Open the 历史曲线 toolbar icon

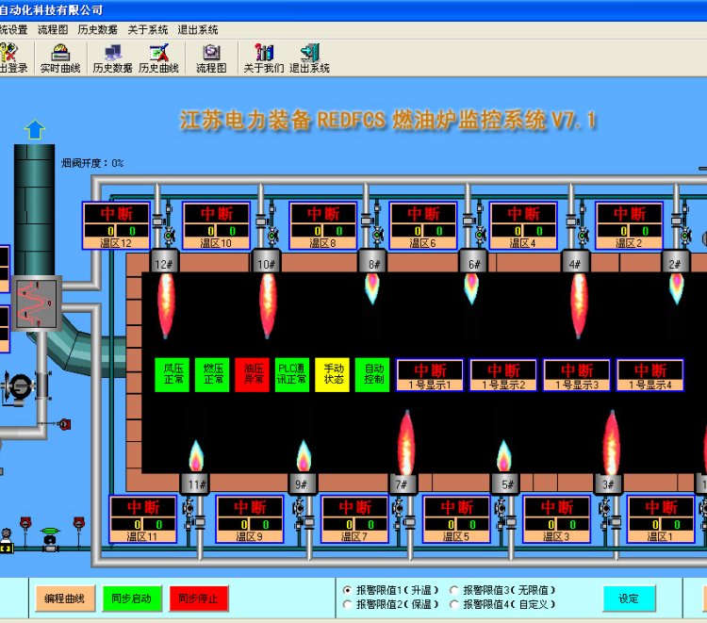(x=158, y=58)
